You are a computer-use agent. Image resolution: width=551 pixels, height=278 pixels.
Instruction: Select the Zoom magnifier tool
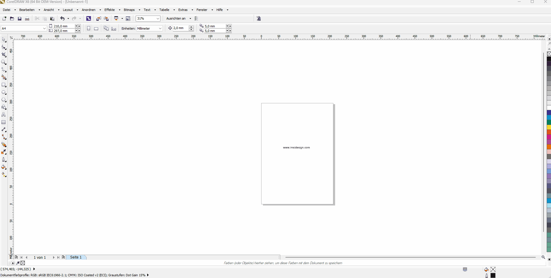(4, 62)
